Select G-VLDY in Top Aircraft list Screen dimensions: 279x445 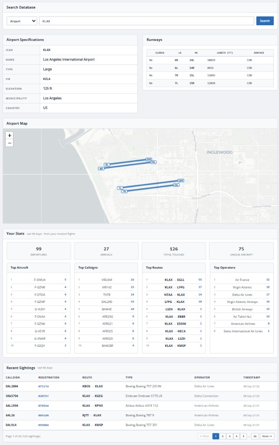pyautogui.click(x=39, y=309)
